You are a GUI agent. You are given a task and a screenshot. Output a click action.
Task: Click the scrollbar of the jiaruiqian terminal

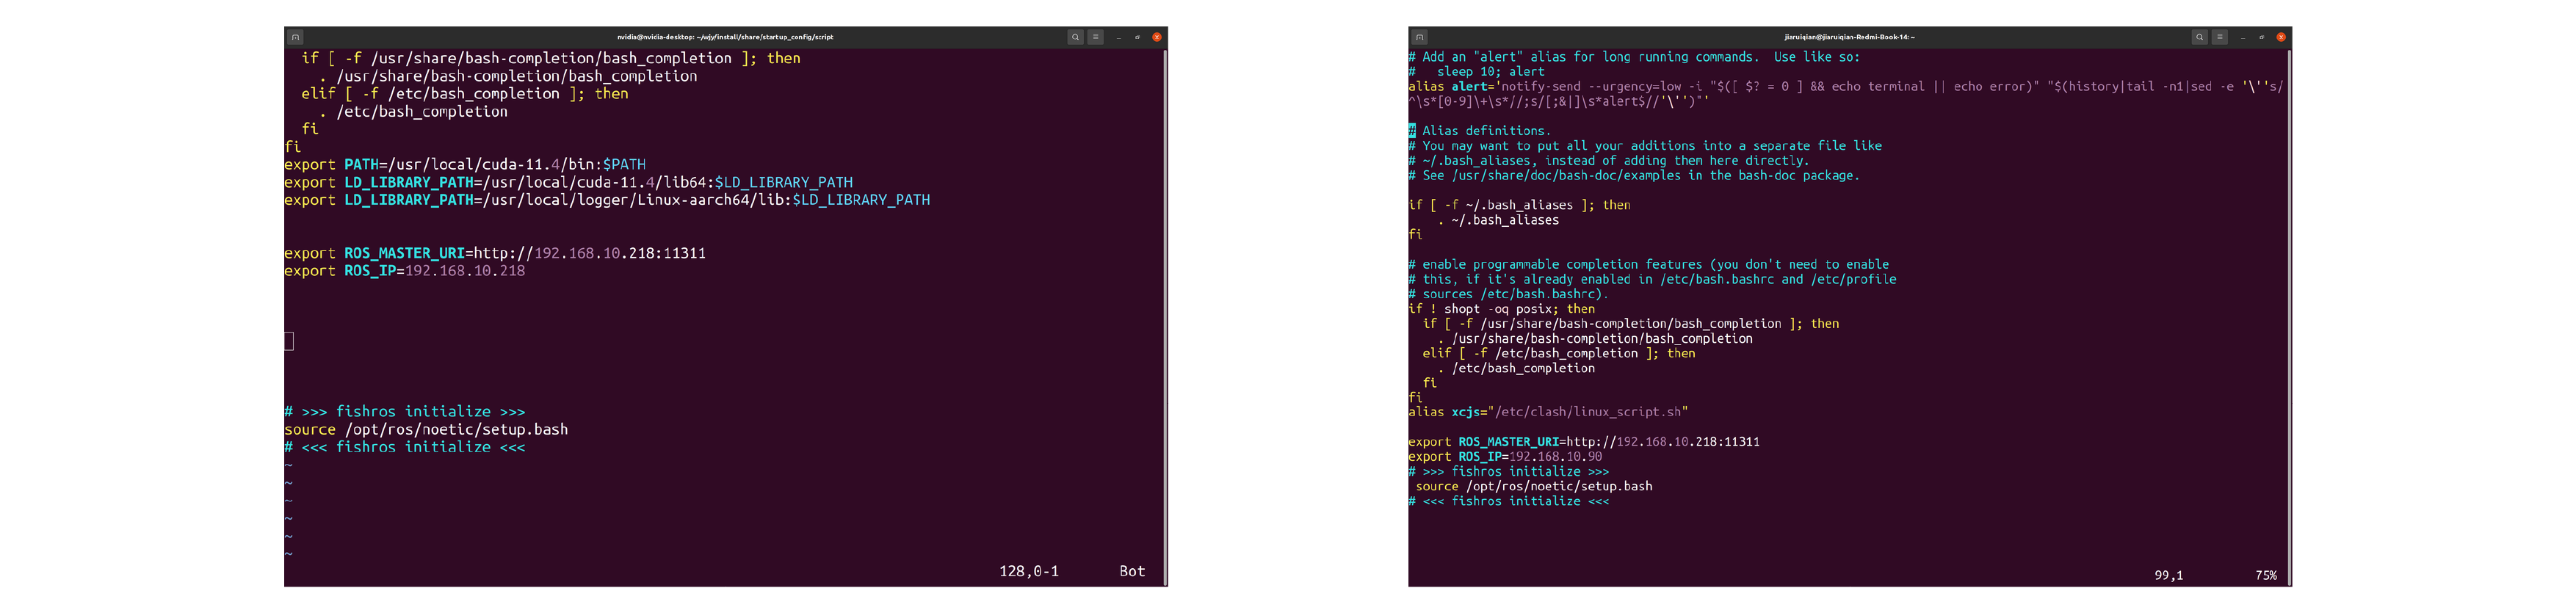(2289, 300)
